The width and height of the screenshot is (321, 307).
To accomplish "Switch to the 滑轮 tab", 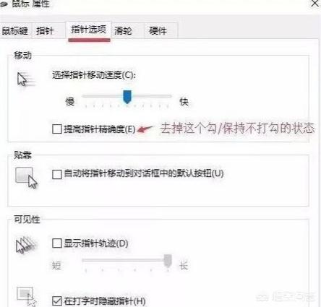I will click(124, 31).
